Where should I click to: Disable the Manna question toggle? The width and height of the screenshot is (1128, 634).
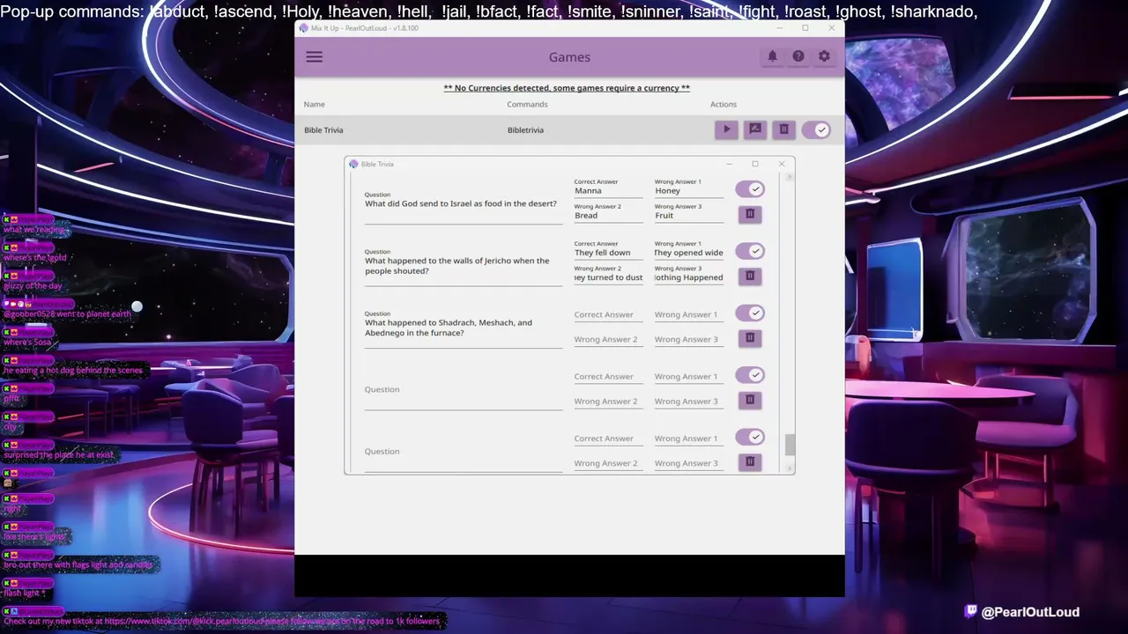(x=750, y=189)
